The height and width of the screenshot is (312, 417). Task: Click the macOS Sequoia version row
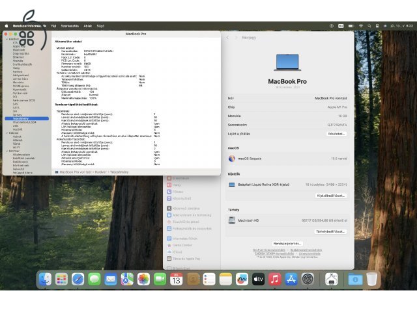click(287, 159)
